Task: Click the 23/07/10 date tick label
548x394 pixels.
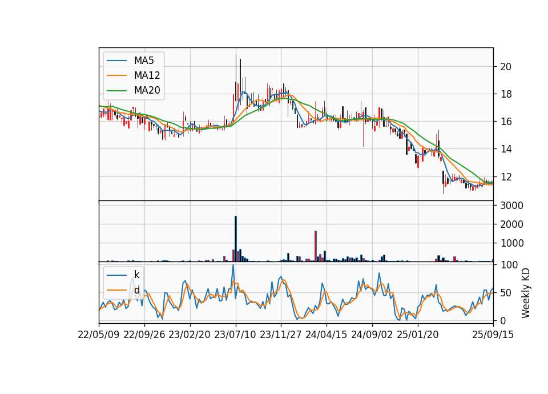Action: [x=235, y=335]
